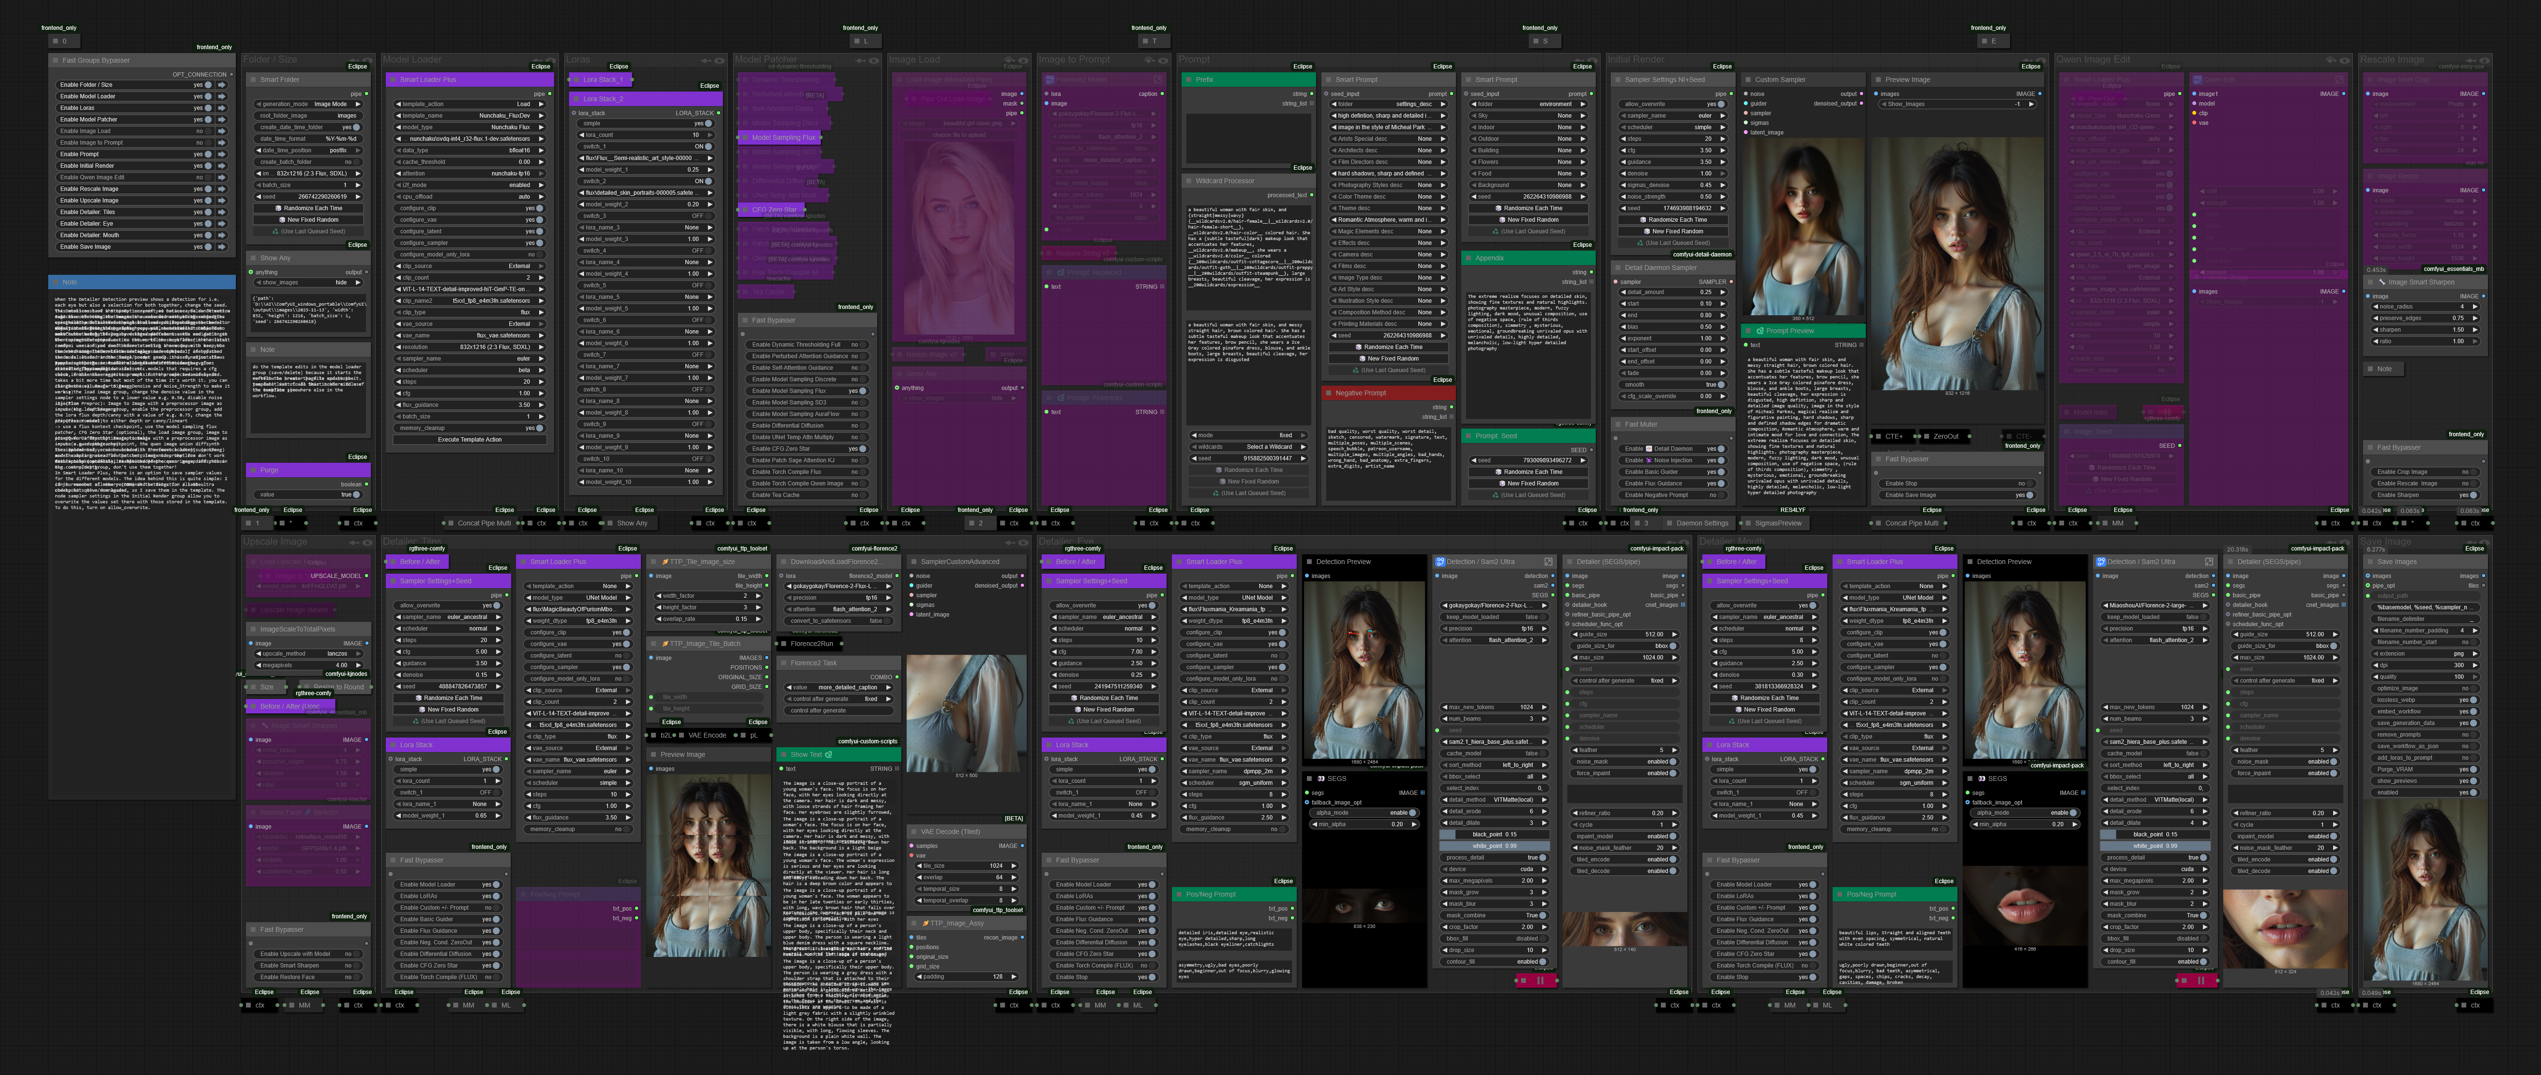Click the eye icon on Model Patcher group header
This screenshot has height=1075, width=2541.
[x=875, y=60]
